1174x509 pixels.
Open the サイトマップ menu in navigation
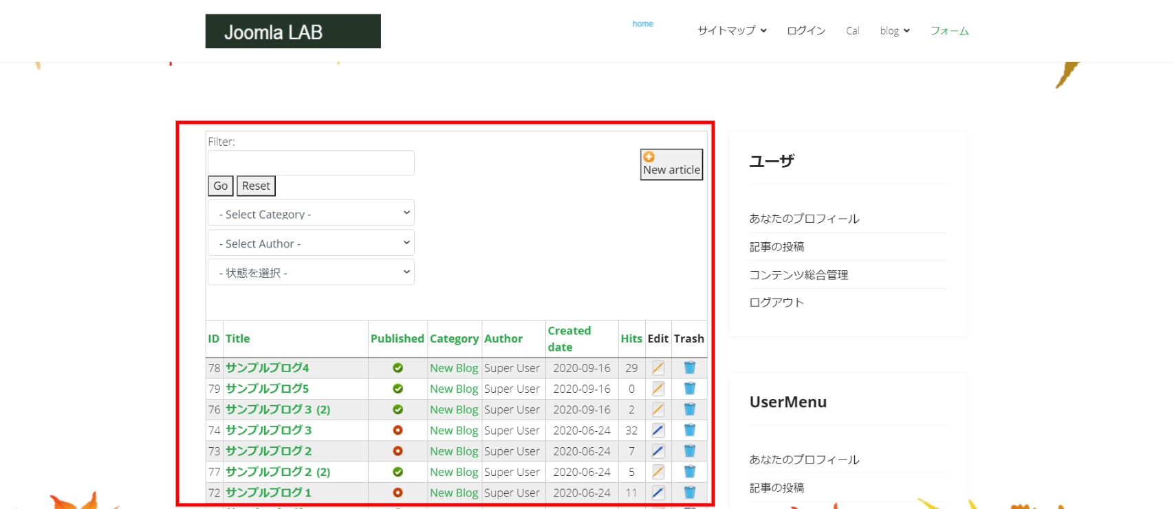(732, 31)
